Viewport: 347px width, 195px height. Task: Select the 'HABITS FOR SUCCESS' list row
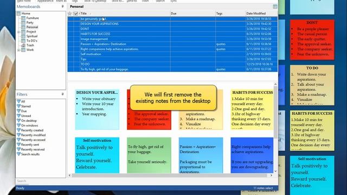coord(172,34)
